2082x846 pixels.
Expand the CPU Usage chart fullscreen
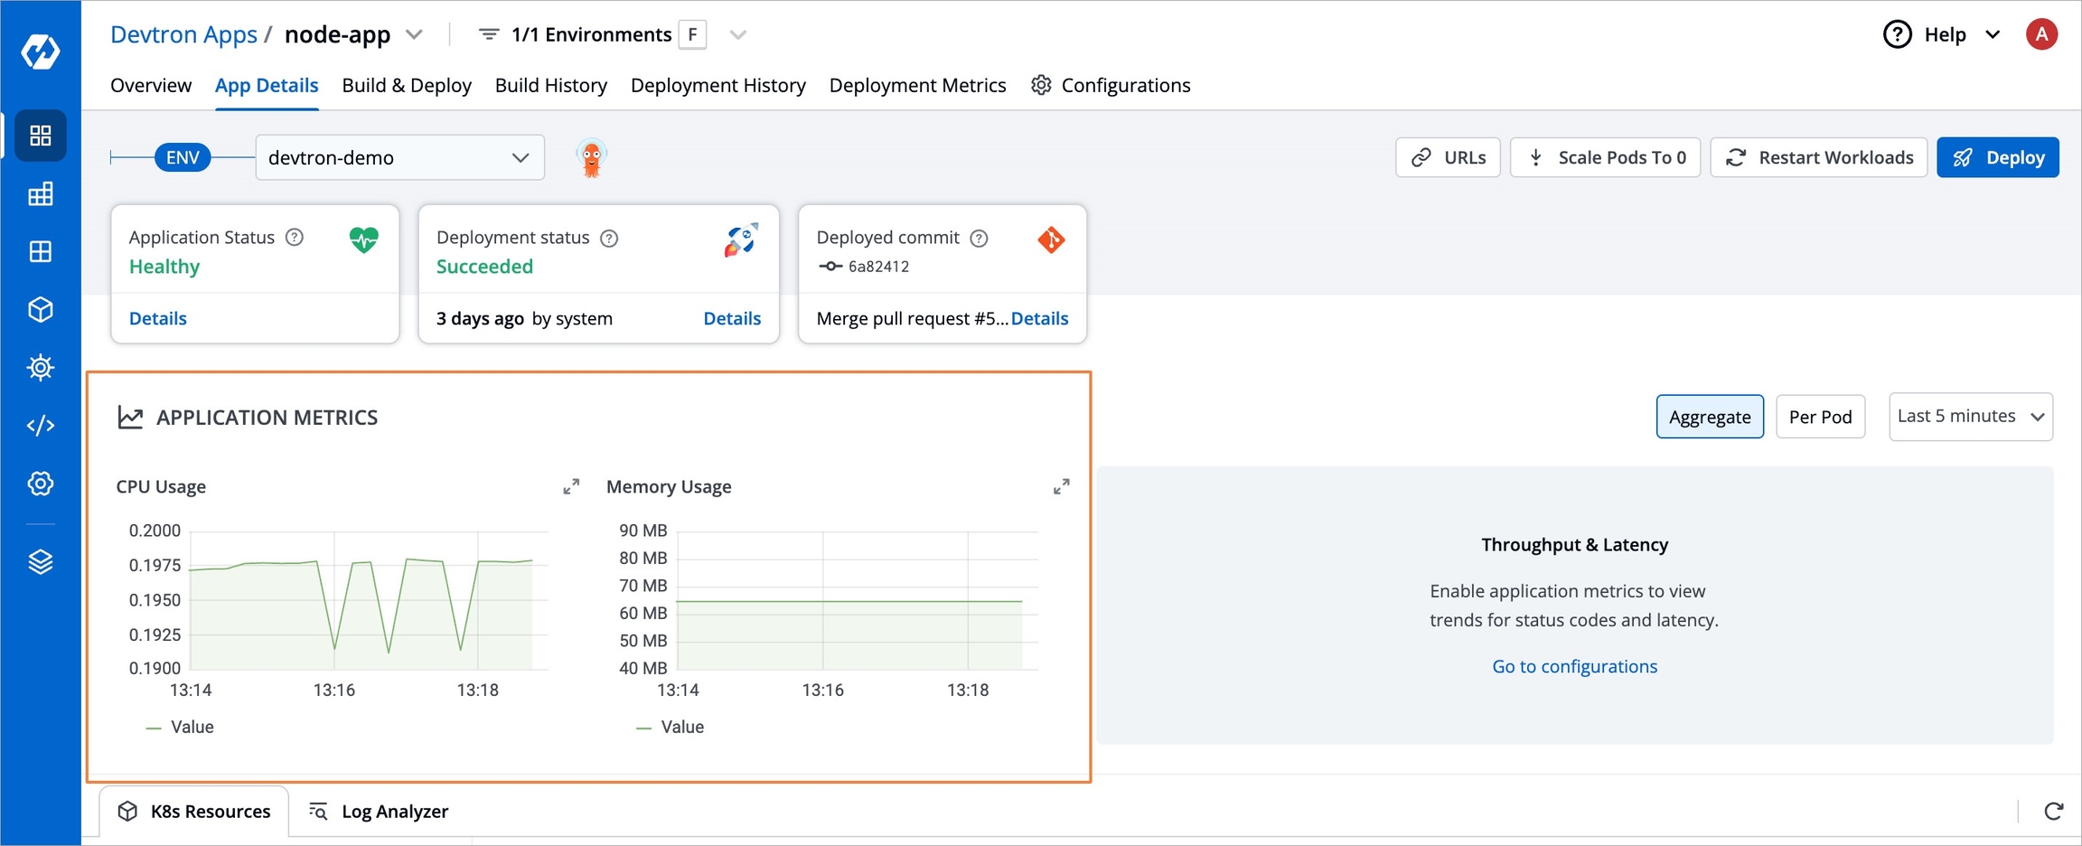[571, 487]
